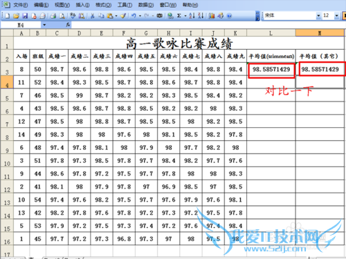Screen dimensions: 346x259
Task: Click the title cell 高一歌咏比赛成绩
Action: point(179,43)
